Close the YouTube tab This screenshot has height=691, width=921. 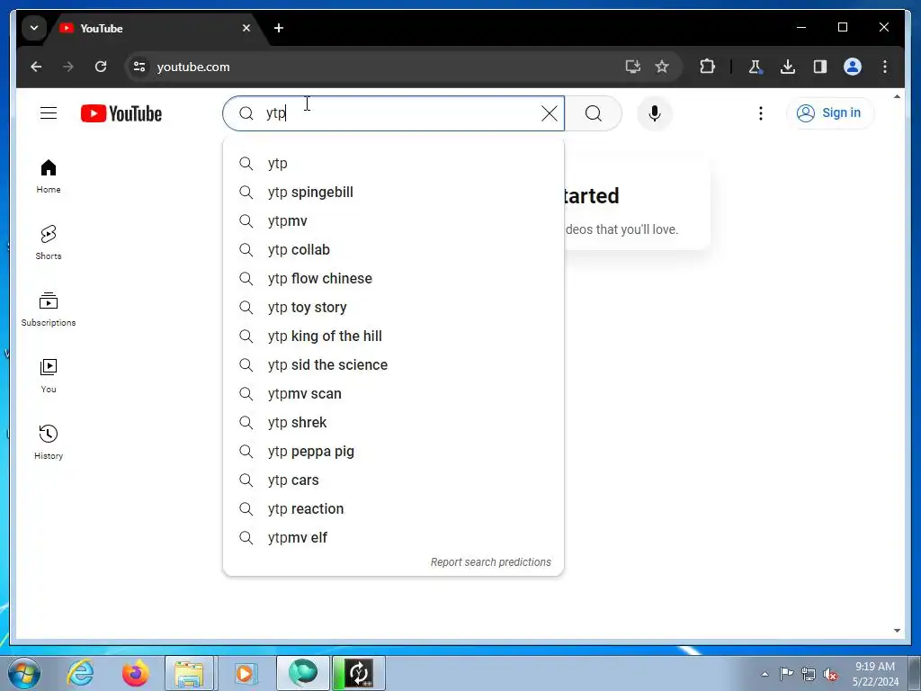[246, 28]
